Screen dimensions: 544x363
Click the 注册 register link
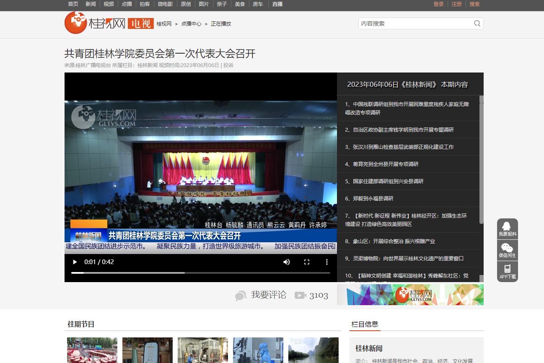(456, 4)
